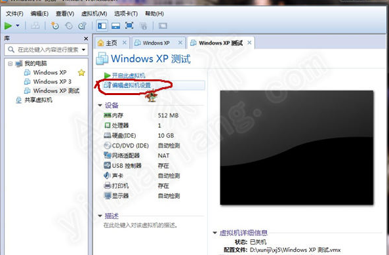Click the 10 GB hard disk value
Screen dimensions: 389x255
(x=166, y=136)
